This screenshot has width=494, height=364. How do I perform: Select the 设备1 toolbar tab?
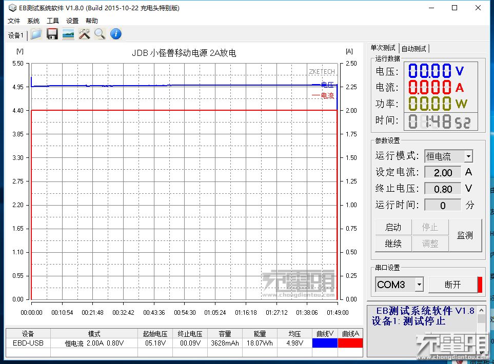[x=16, y=35]
